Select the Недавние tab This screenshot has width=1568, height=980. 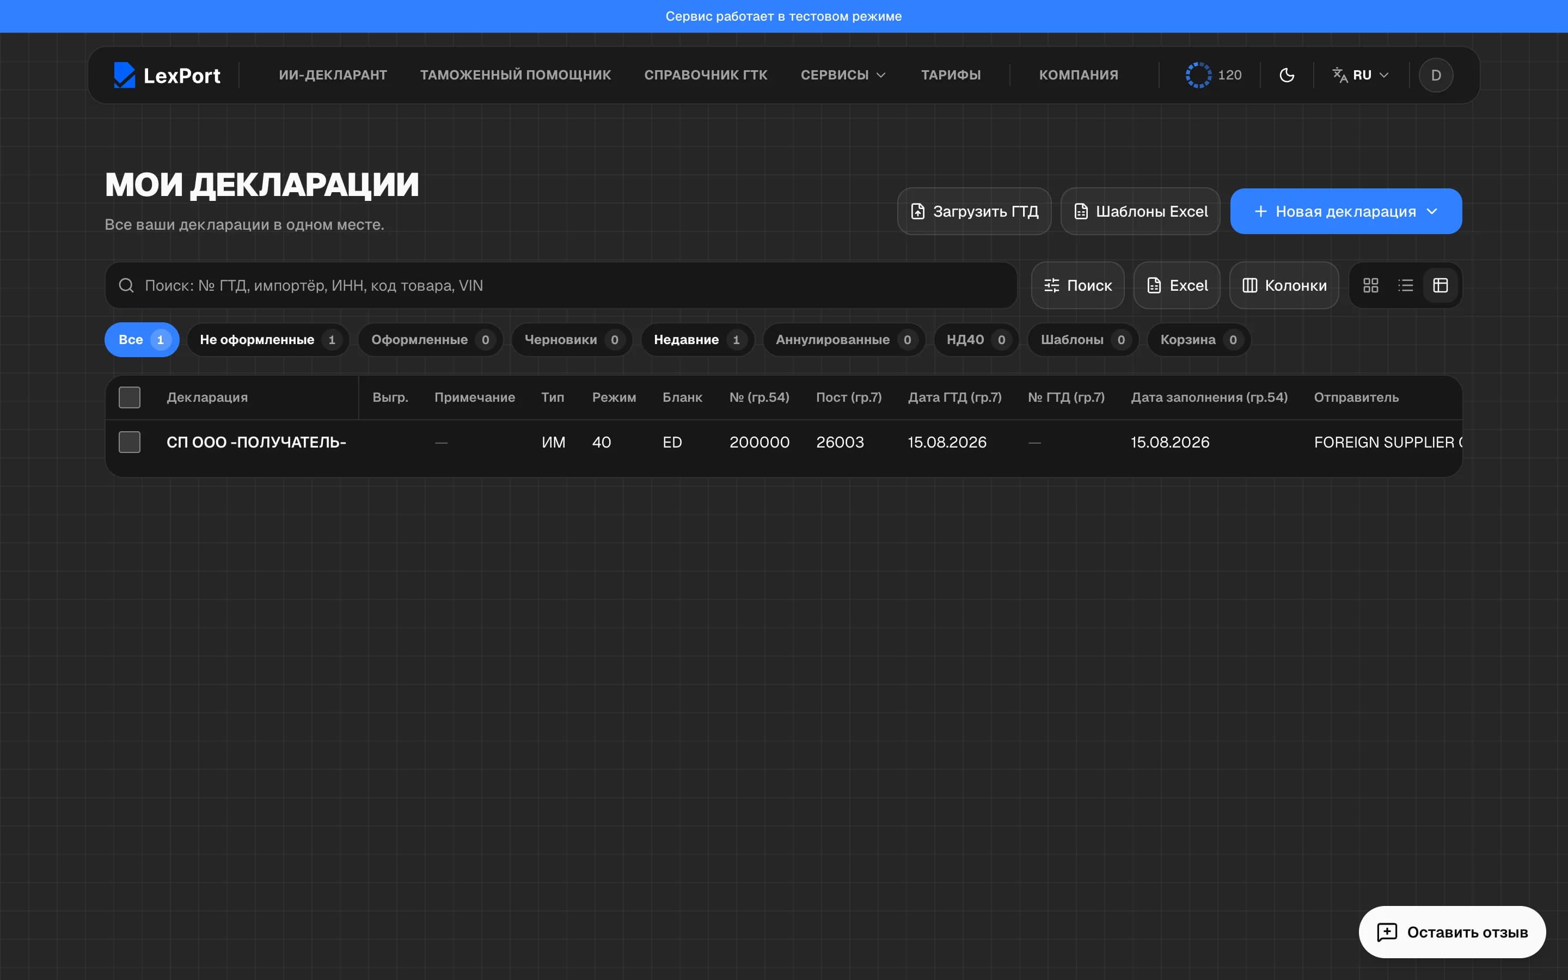click(x=698, y=340)
